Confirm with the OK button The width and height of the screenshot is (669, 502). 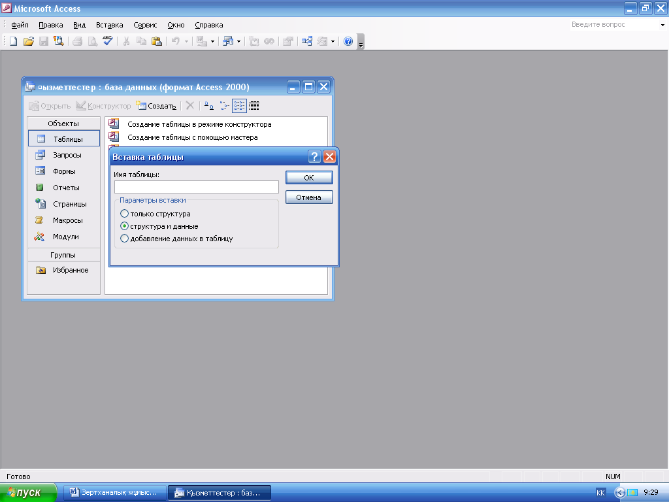click(x=309, y=178)
